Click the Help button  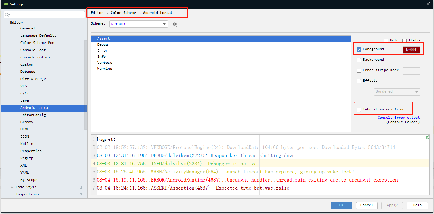coord(417,205)
